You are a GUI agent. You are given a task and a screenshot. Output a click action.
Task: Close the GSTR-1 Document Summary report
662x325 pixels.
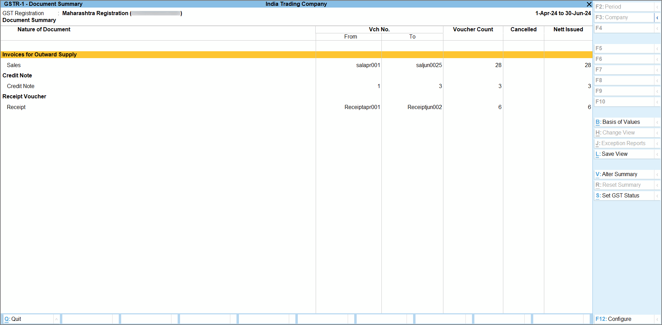pyautogui.click(x=589, y=4)
